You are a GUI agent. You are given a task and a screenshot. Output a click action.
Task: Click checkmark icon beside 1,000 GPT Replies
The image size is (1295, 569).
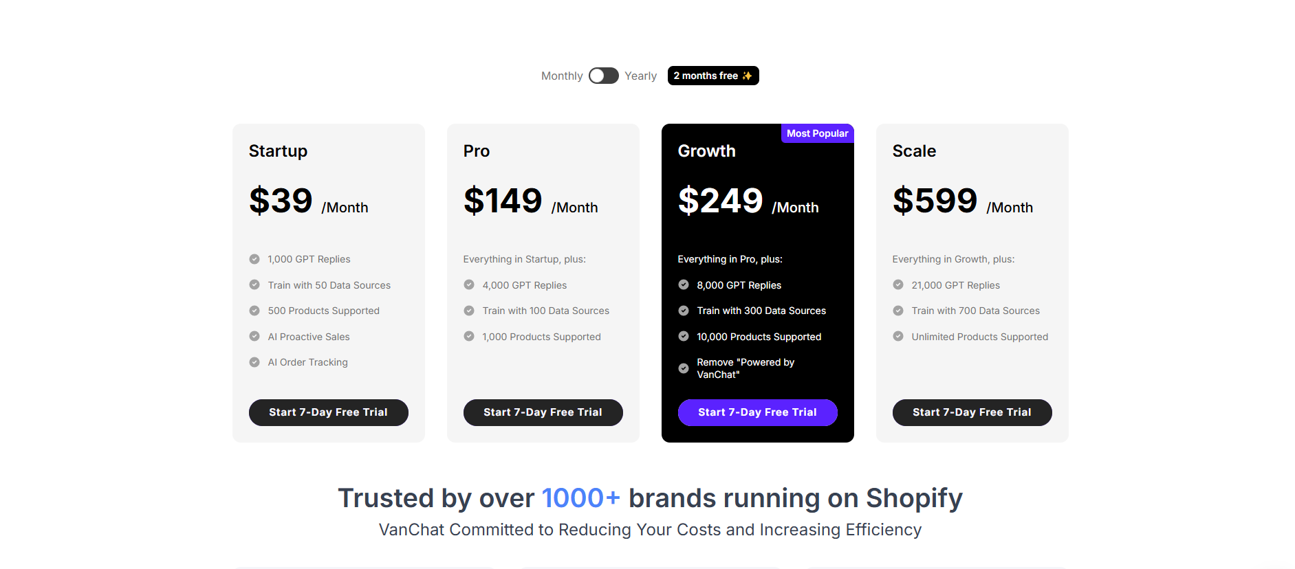(254, 259)
